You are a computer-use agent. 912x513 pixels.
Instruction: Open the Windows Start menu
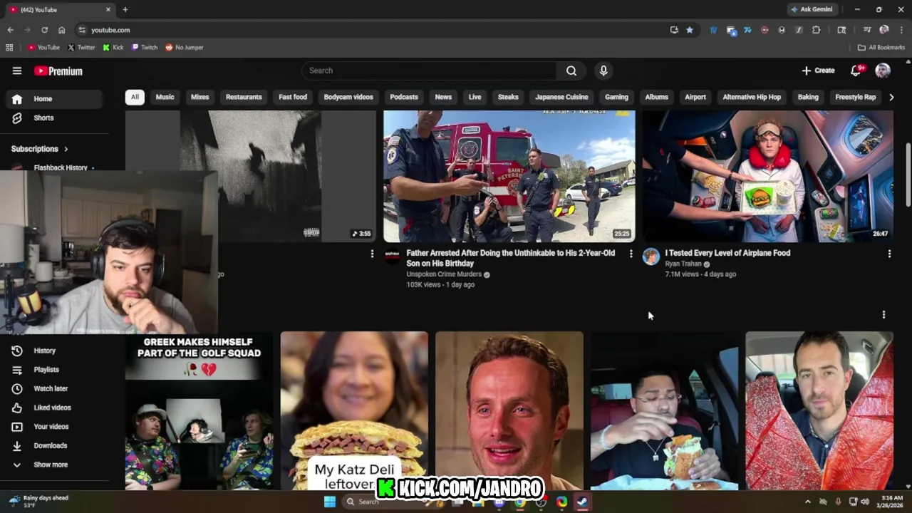pos(330,502)
